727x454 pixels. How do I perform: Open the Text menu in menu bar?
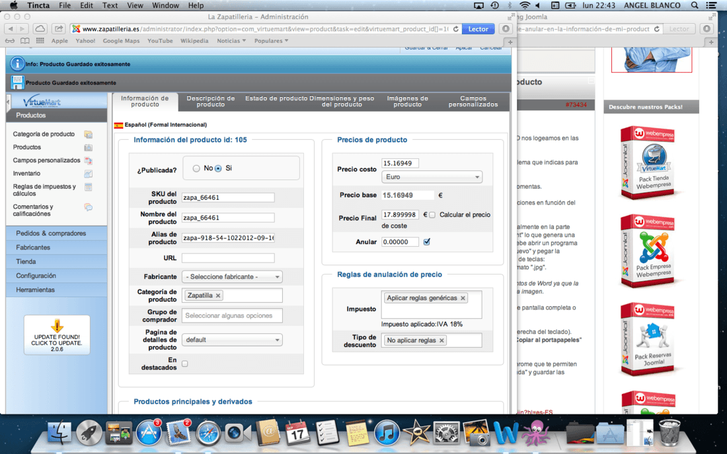(x=110, y=5)
